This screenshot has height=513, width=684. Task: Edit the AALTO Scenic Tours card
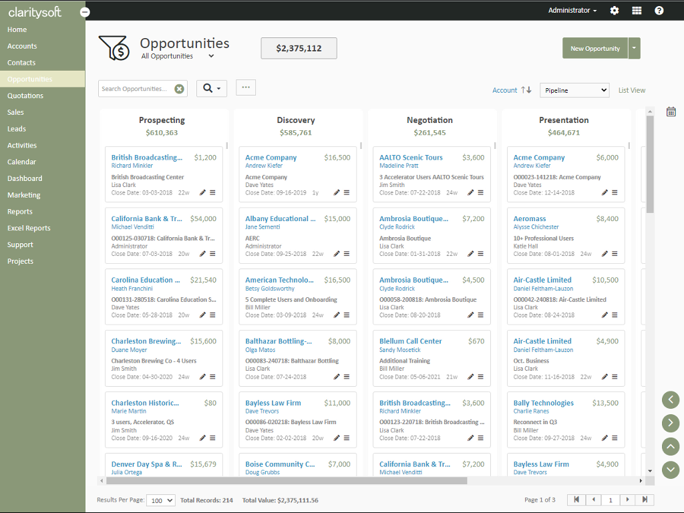pyautogui.click(x=470, y=192)
